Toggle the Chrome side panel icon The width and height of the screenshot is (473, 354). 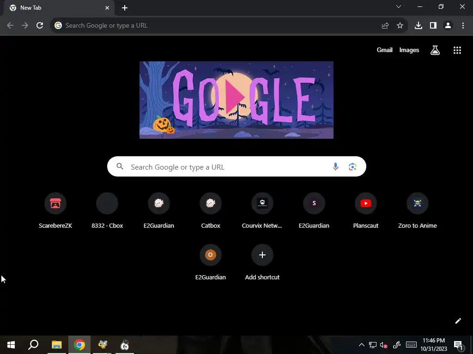coord(433,26)
